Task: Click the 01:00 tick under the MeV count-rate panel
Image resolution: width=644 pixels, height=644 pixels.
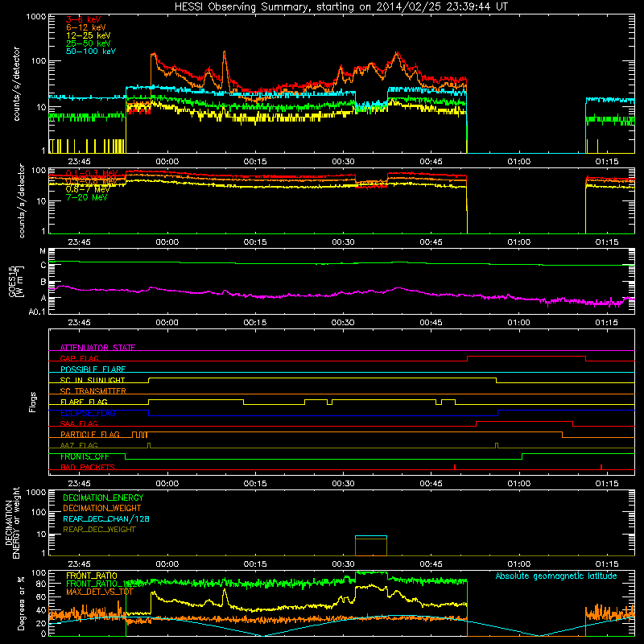Action: tap(518, 242)
